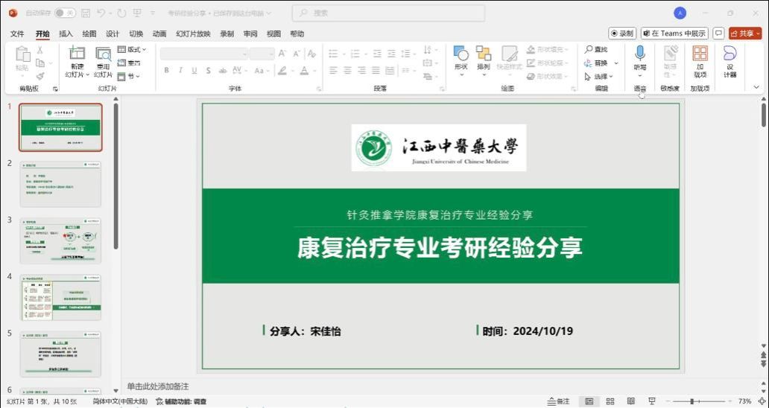Screen dimensions: 769x408
Task: Switch to the 设计 (Design) tab
Action: [x=113, y=34]
